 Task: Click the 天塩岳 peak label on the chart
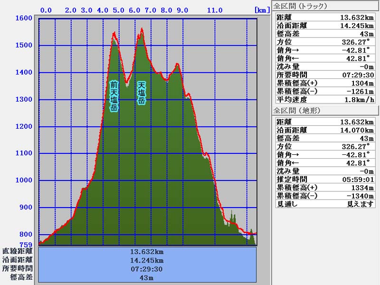coord(142,93)
